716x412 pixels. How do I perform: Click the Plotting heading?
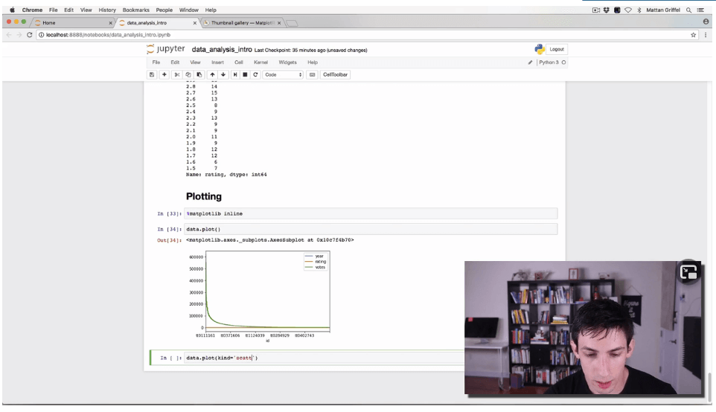tap(204, 196)
